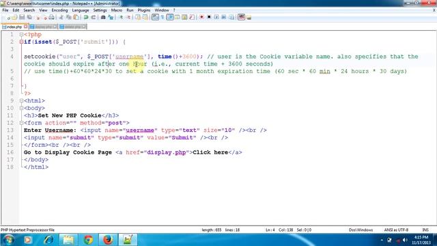Click the Close All toolbar icon
The width and height of the screenshot is (437, 246).
tap(44, 17)
